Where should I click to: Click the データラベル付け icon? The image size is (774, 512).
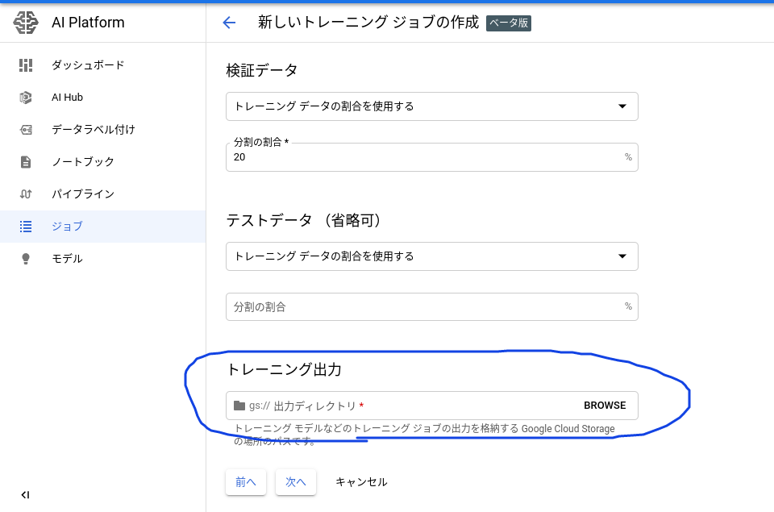click(x=26, y=129)
